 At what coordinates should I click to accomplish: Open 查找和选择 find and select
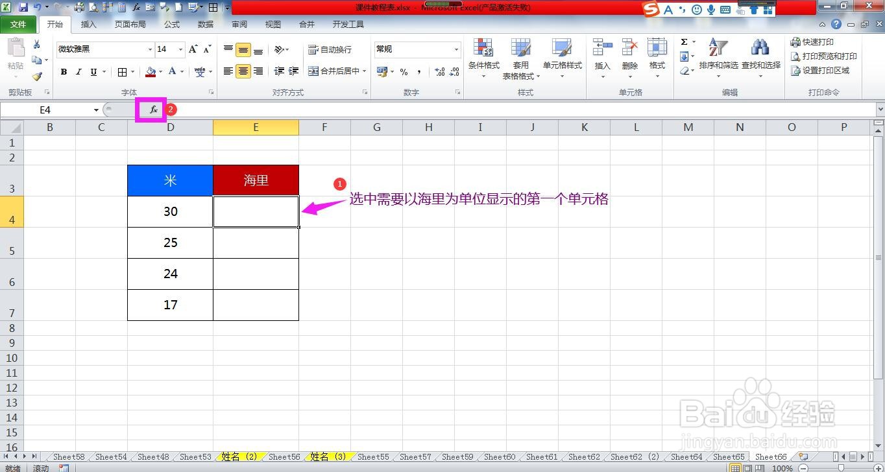pyautogui.click(x=760, y=58)
